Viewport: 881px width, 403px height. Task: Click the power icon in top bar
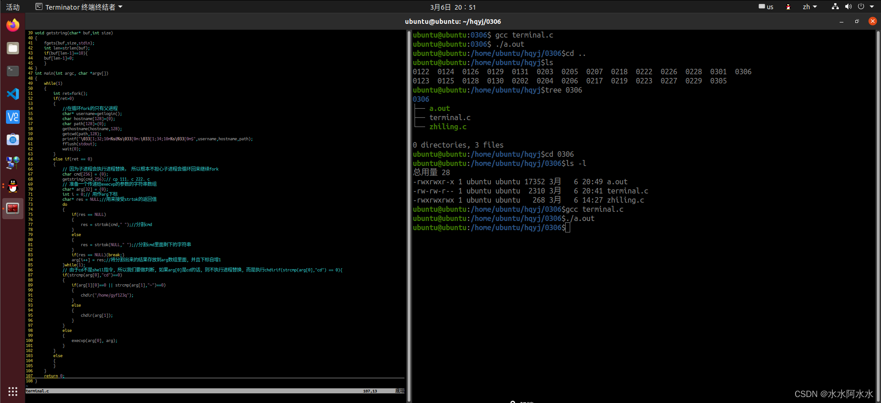[x=861, y=7]
